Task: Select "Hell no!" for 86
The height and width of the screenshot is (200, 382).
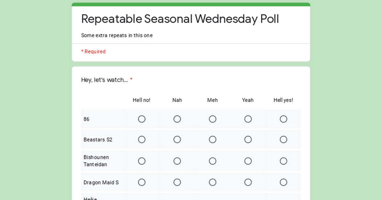Action: click(142, 119)
